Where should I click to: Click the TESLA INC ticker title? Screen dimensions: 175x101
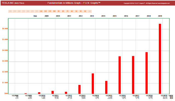13,3
